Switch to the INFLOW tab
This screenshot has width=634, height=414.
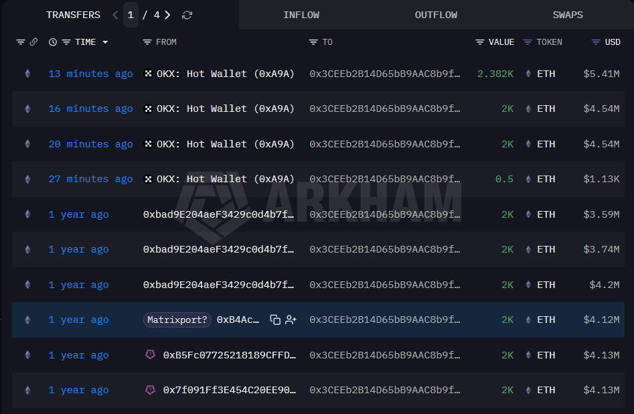pyautogui.click(x=301, y=14)
